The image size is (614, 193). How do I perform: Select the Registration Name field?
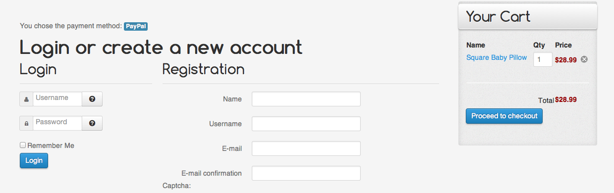306,99
